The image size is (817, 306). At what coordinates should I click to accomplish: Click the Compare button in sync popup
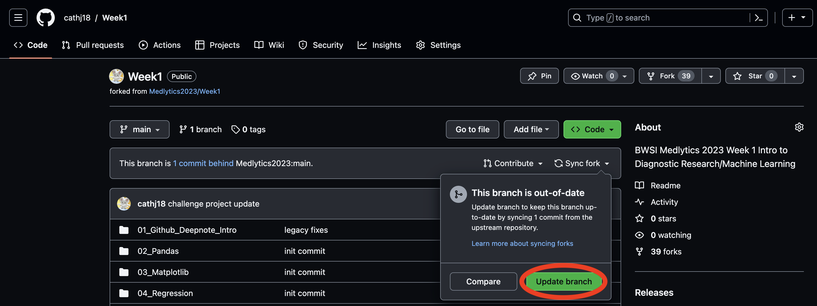(x=483, y=281)
